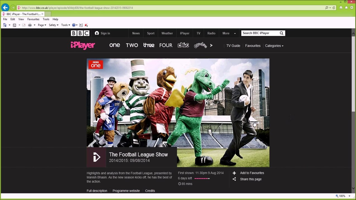Screen dimensions: 356x200
Task: Play The Football League Show with play icon
Action: pyautogui.click(x=96, y=157)
